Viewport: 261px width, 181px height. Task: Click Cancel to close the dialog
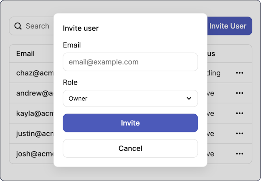click(x=130, y=148)
